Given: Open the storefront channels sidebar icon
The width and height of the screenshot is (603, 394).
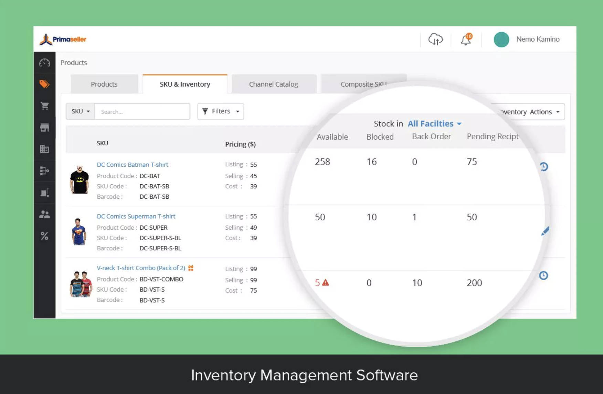Looking at the screenshot, I should click(x=44, y=128).
